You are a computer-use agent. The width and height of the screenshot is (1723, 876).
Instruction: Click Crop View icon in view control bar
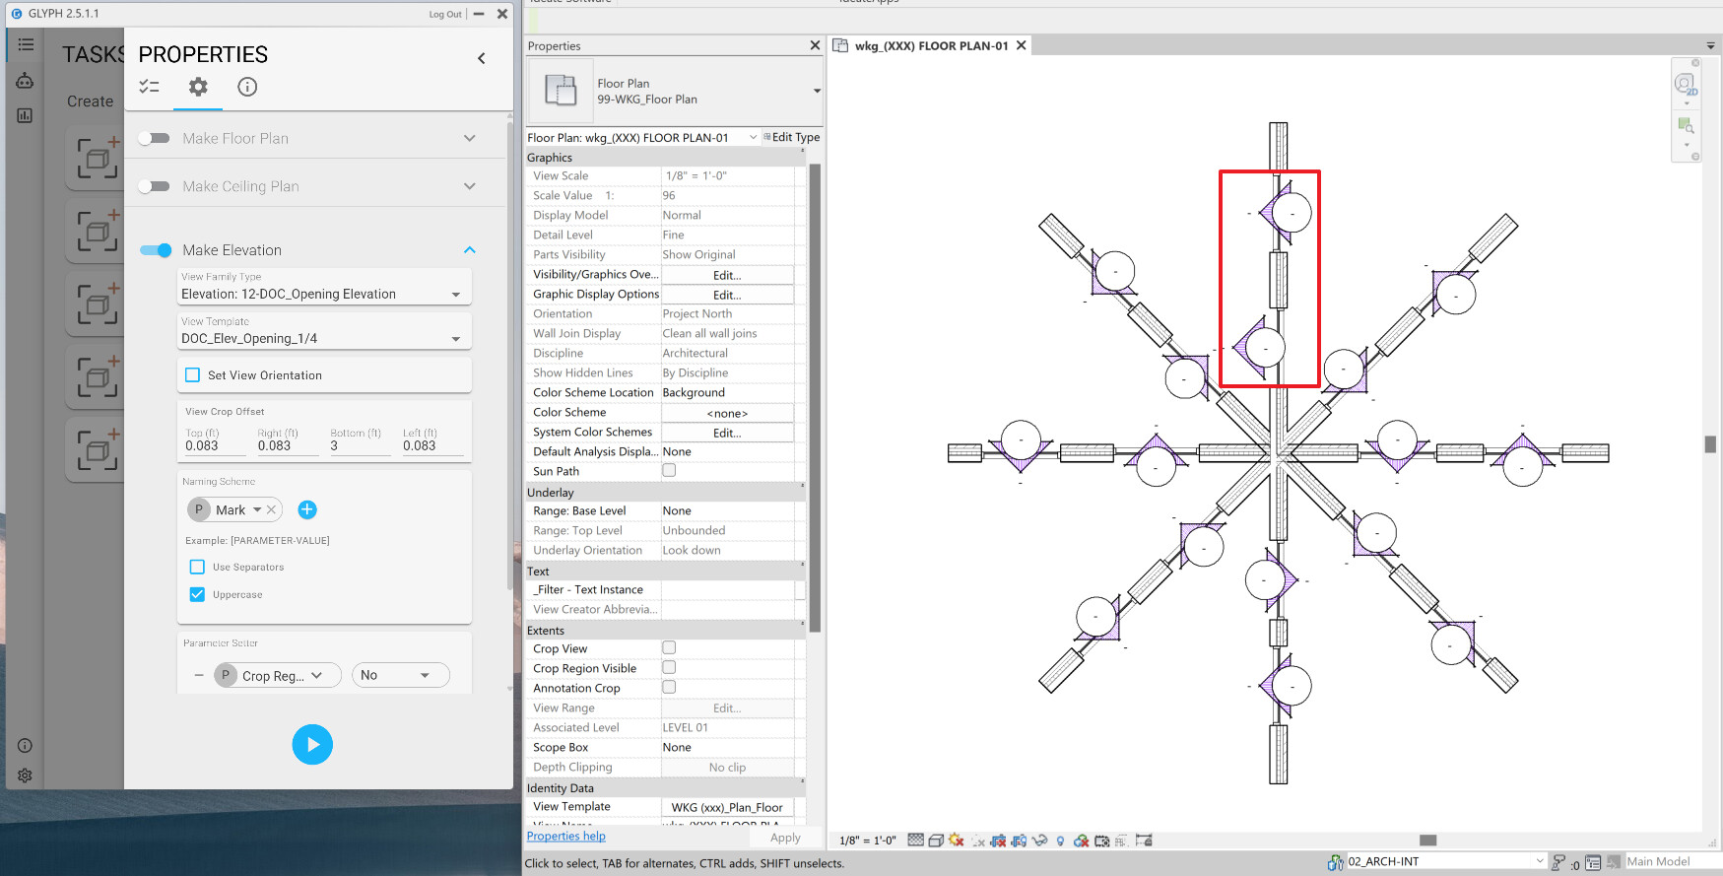pyautogui.click(x=998, y=841)
